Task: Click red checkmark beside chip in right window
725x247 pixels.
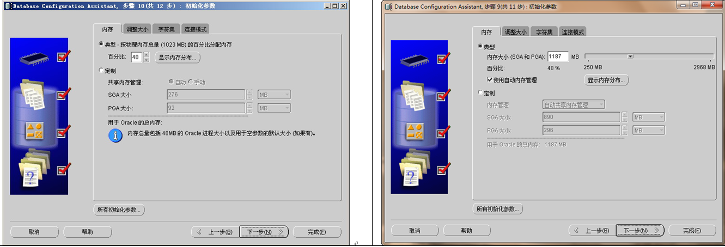Action: tap(444, 57)
